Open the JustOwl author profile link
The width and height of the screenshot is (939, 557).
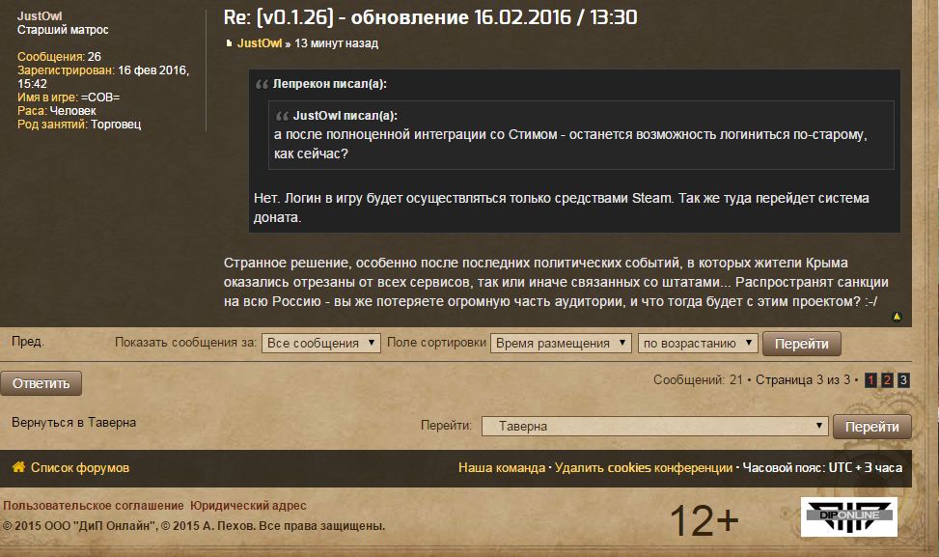click(x=260, y=43)
